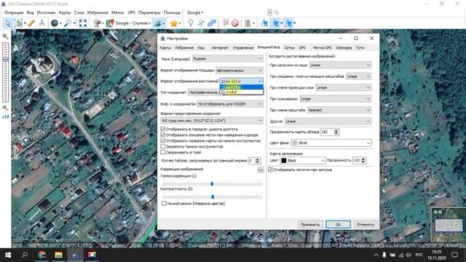
Task: Select second distance format option in list
Action: (x=241, y=92)
